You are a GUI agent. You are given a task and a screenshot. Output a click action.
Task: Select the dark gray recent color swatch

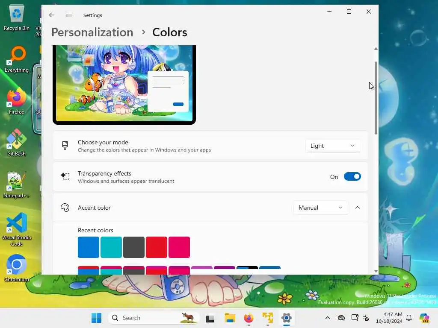(134, 247)
